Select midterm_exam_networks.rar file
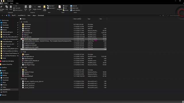This screenshot has height=103, width=184. pyautogui.click(x=32, y=61)
